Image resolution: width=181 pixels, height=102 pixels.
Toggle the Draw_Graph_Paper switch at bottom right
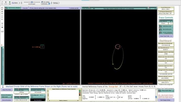[x=166, y=91]
